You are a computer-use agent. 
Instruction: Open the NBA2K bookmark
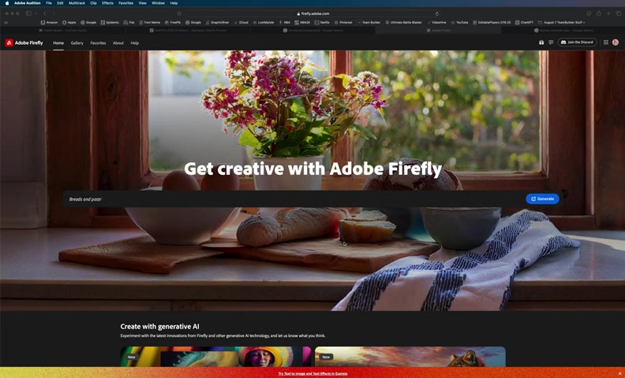302,22
